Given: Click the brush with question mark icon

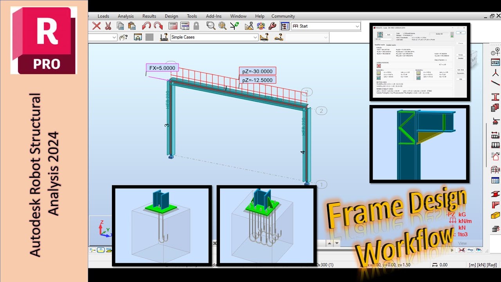Looking at the screenshot, I should coord(124,37).
